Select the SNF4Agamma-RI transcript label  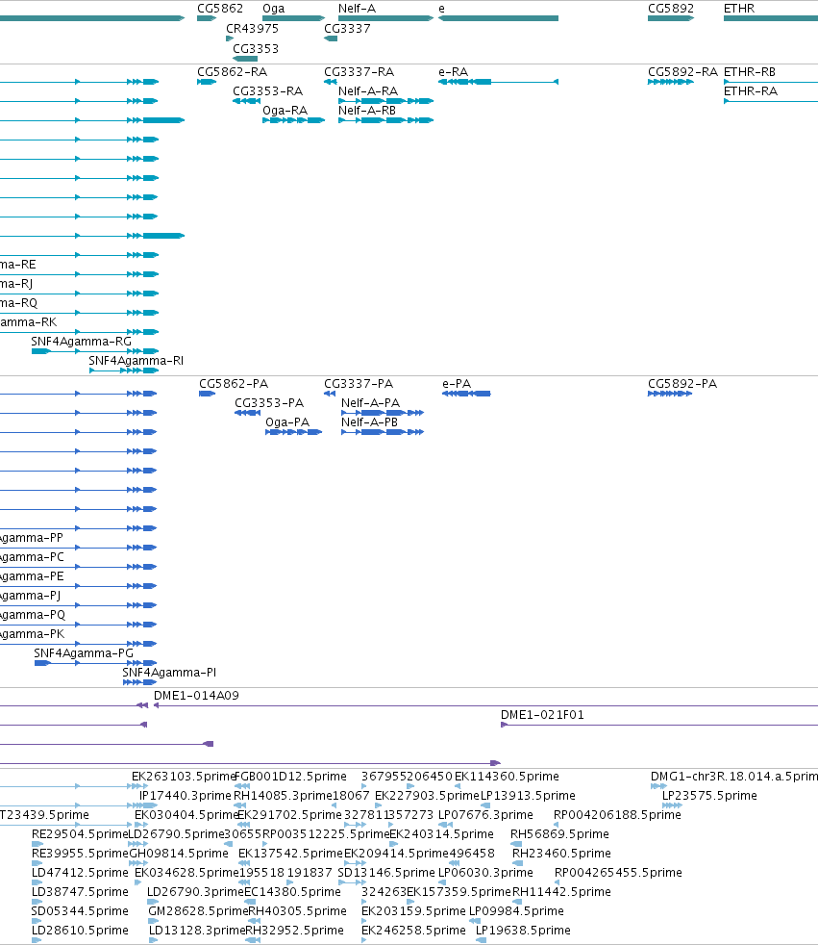(x=136, y=361)
